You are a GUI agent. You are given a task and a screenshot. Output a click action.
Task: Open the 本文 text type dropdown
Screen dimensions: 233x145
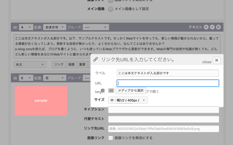[30, 65]
